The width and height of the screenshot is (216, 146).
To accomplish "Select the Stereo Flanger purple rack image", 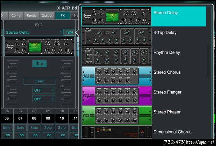I will click(117, 96).
